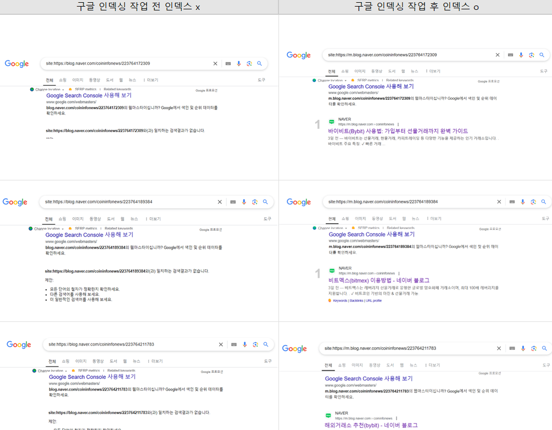Expand 더보기 menu in m.blog.naver.com 223764211783 panel
This screenshot has width=552, height=430.
[433, 365]
